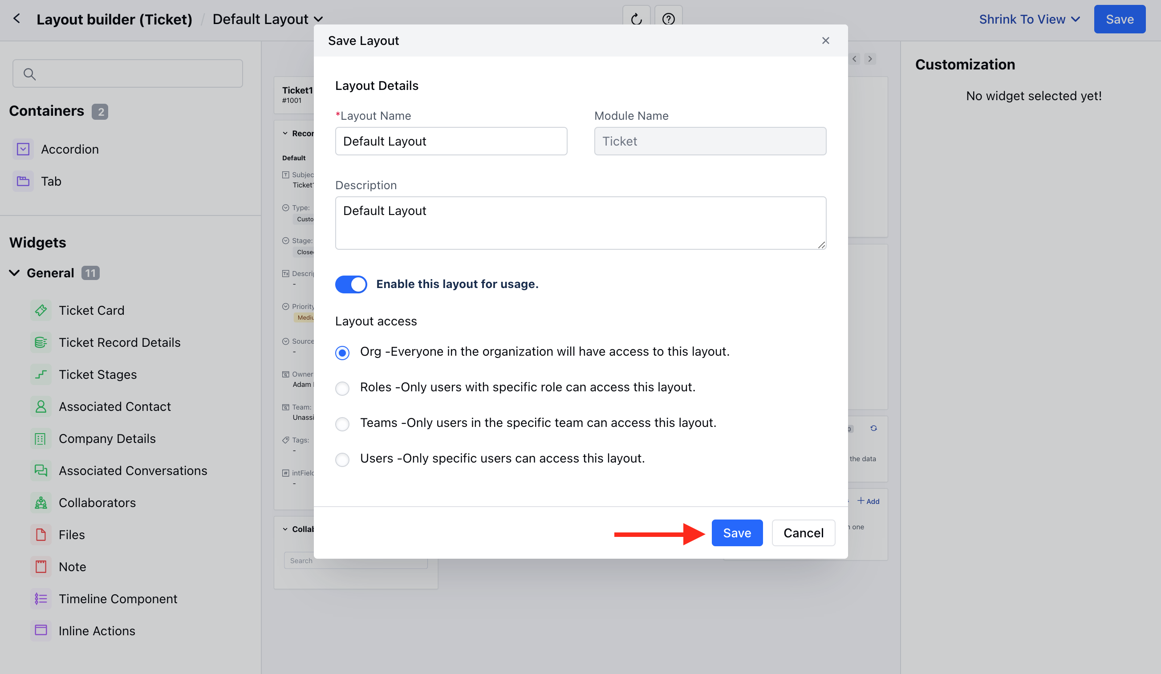This screenshot has width=1161, height=674.
Task: Open the Default Layout breadcrumb dropdown
Action: coord(319,19)
